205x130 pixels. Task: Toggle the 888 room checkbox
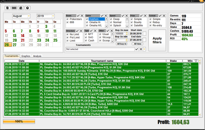[67, 22]
